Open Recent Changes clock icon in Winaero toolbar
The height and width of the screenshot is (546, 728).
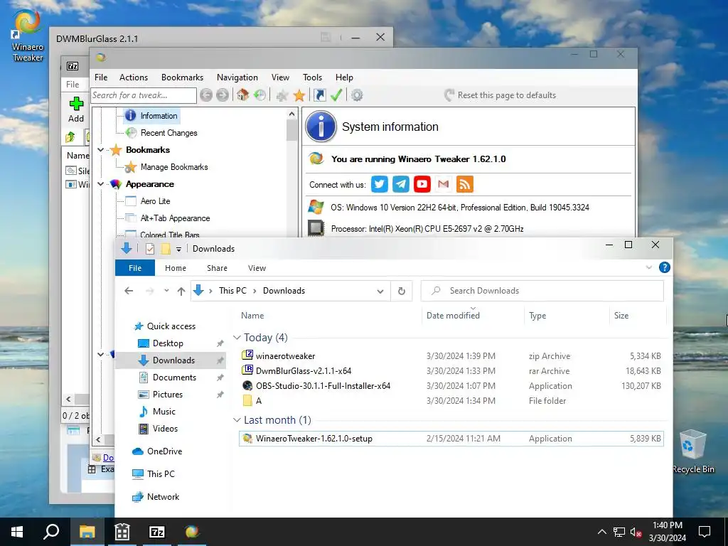click(260, 95)
